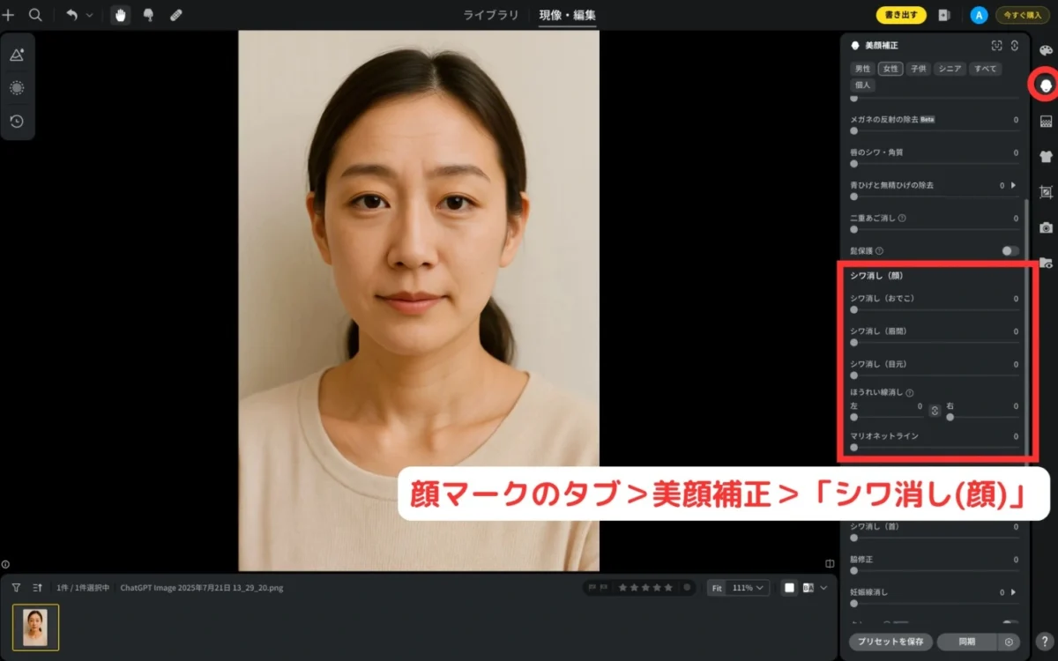Select the portrait thumbnail in the filmstrip
The height and width of the screenshot is (661, 1058).
pyautogui.click(x=35, y=627)
